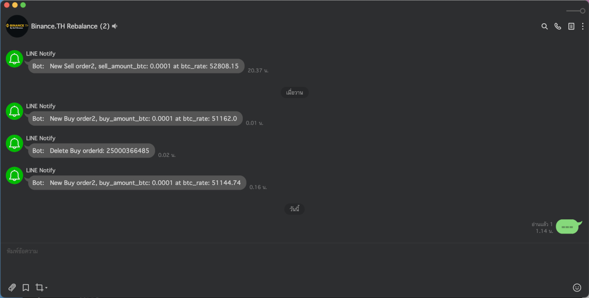589x298 pixels.
Task: Click LINE Notify sender name above 51162.0 message
Action: coord(41,106)
